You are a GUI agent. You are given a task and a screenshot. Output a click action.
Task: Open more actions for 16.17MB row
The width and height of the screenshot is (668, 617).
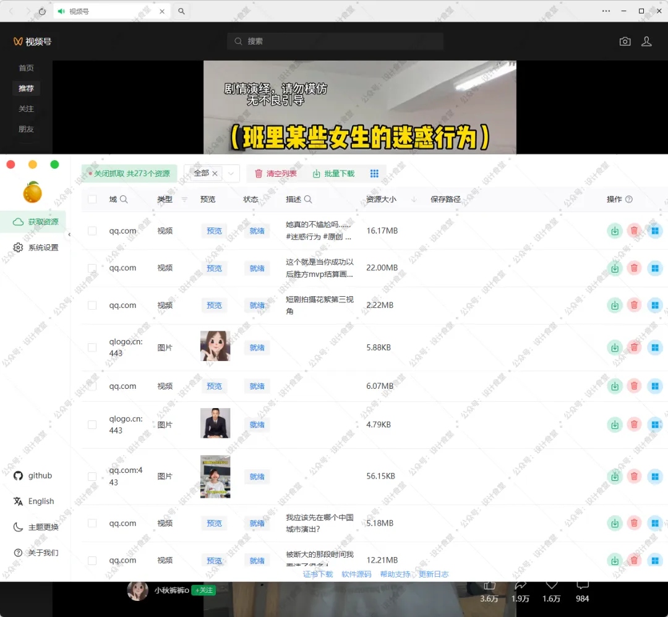655,231
